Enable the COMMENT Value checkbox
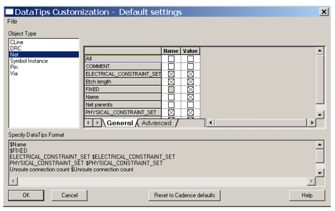This screenshot has width=335, height=211. tap(191, 67)
